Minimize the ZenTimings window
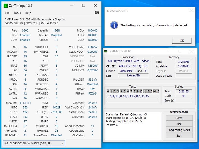 point(72,5)
